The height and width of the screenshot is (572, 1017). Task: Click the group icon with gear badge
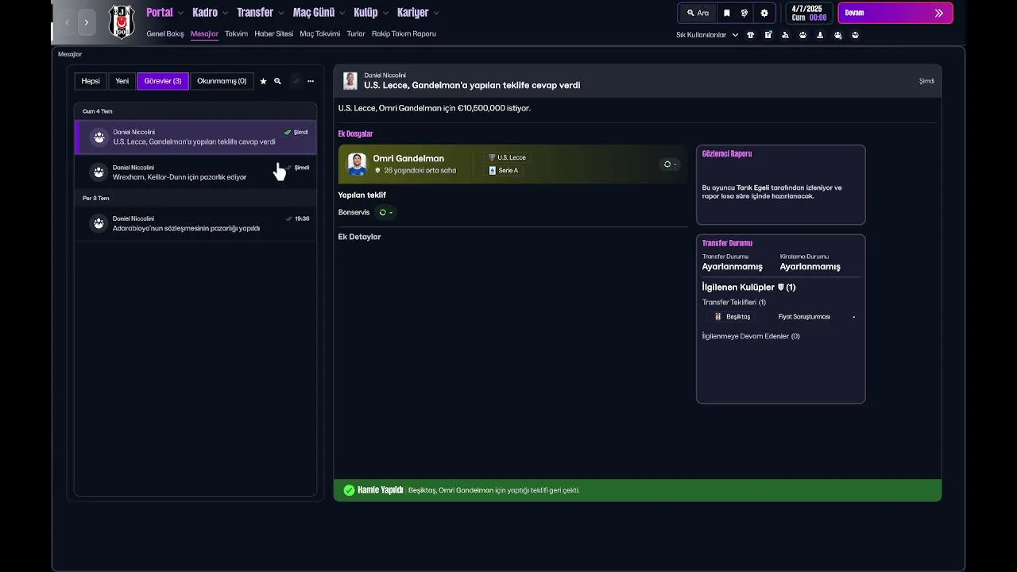pos(837,35)
